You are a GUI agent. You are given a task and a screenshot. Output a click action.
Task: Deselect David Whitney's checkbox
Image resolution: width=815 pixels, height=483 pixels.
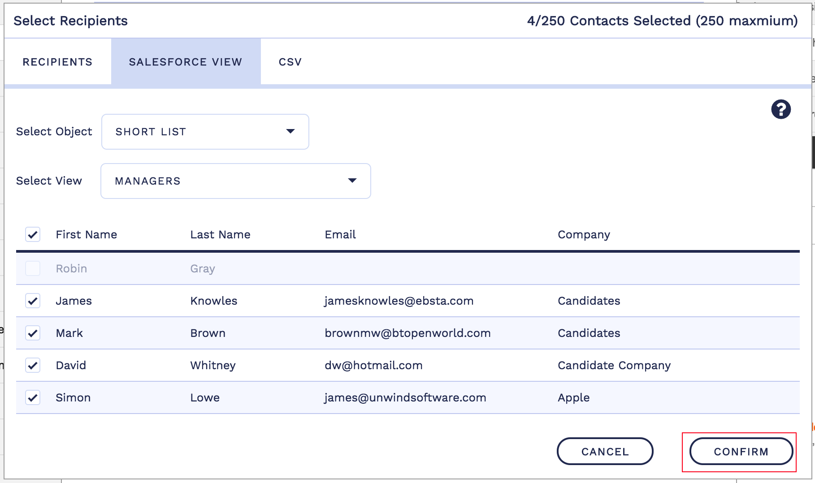click(33, 365)
